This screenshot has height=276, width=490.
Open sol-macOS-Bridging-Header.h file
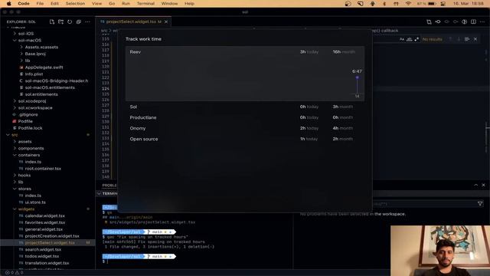pos(57,80)
